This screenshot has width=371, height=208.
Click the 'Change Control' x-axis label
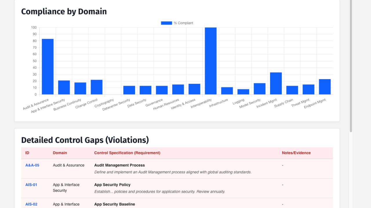click(x=86, y=104)
